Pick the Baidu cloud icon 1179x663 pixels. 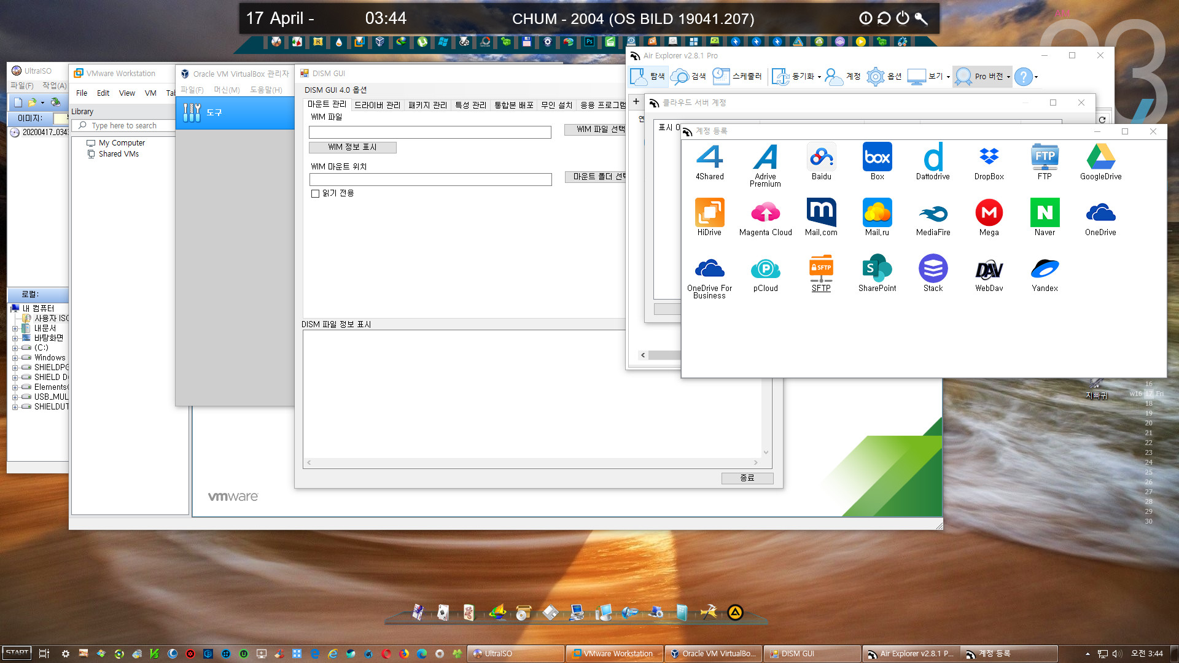click(x=821, y=162)
